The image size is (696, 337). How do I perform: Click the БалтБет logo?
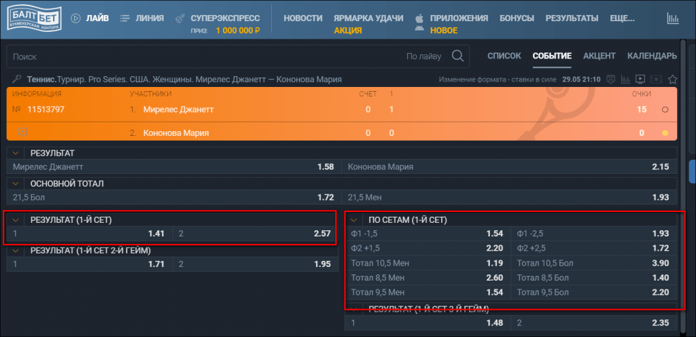tap(34, 18)
